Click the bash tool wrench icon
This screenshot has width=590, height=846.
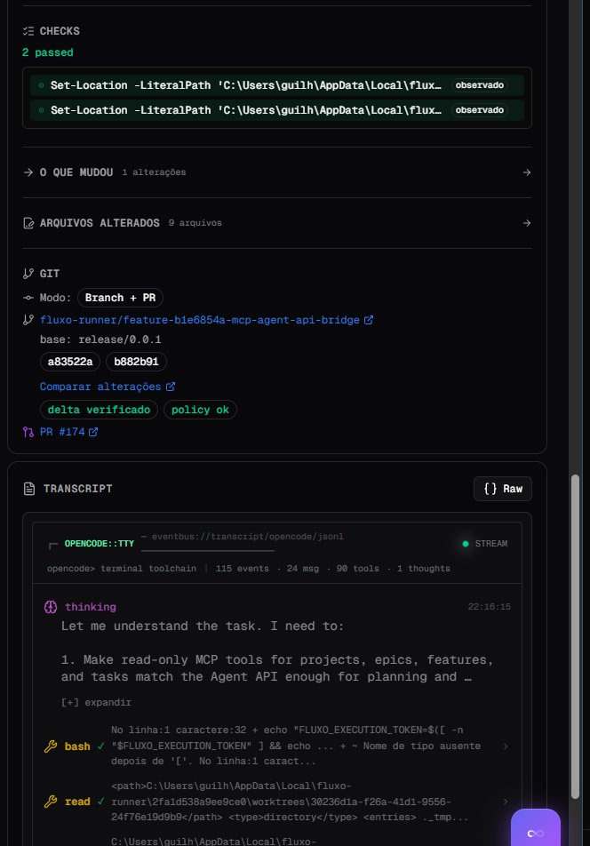pos(51,746)
